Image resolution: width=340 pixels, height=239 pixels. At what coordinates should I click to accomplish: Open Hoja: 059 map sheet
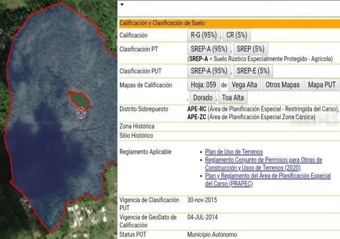click(203, 85)
